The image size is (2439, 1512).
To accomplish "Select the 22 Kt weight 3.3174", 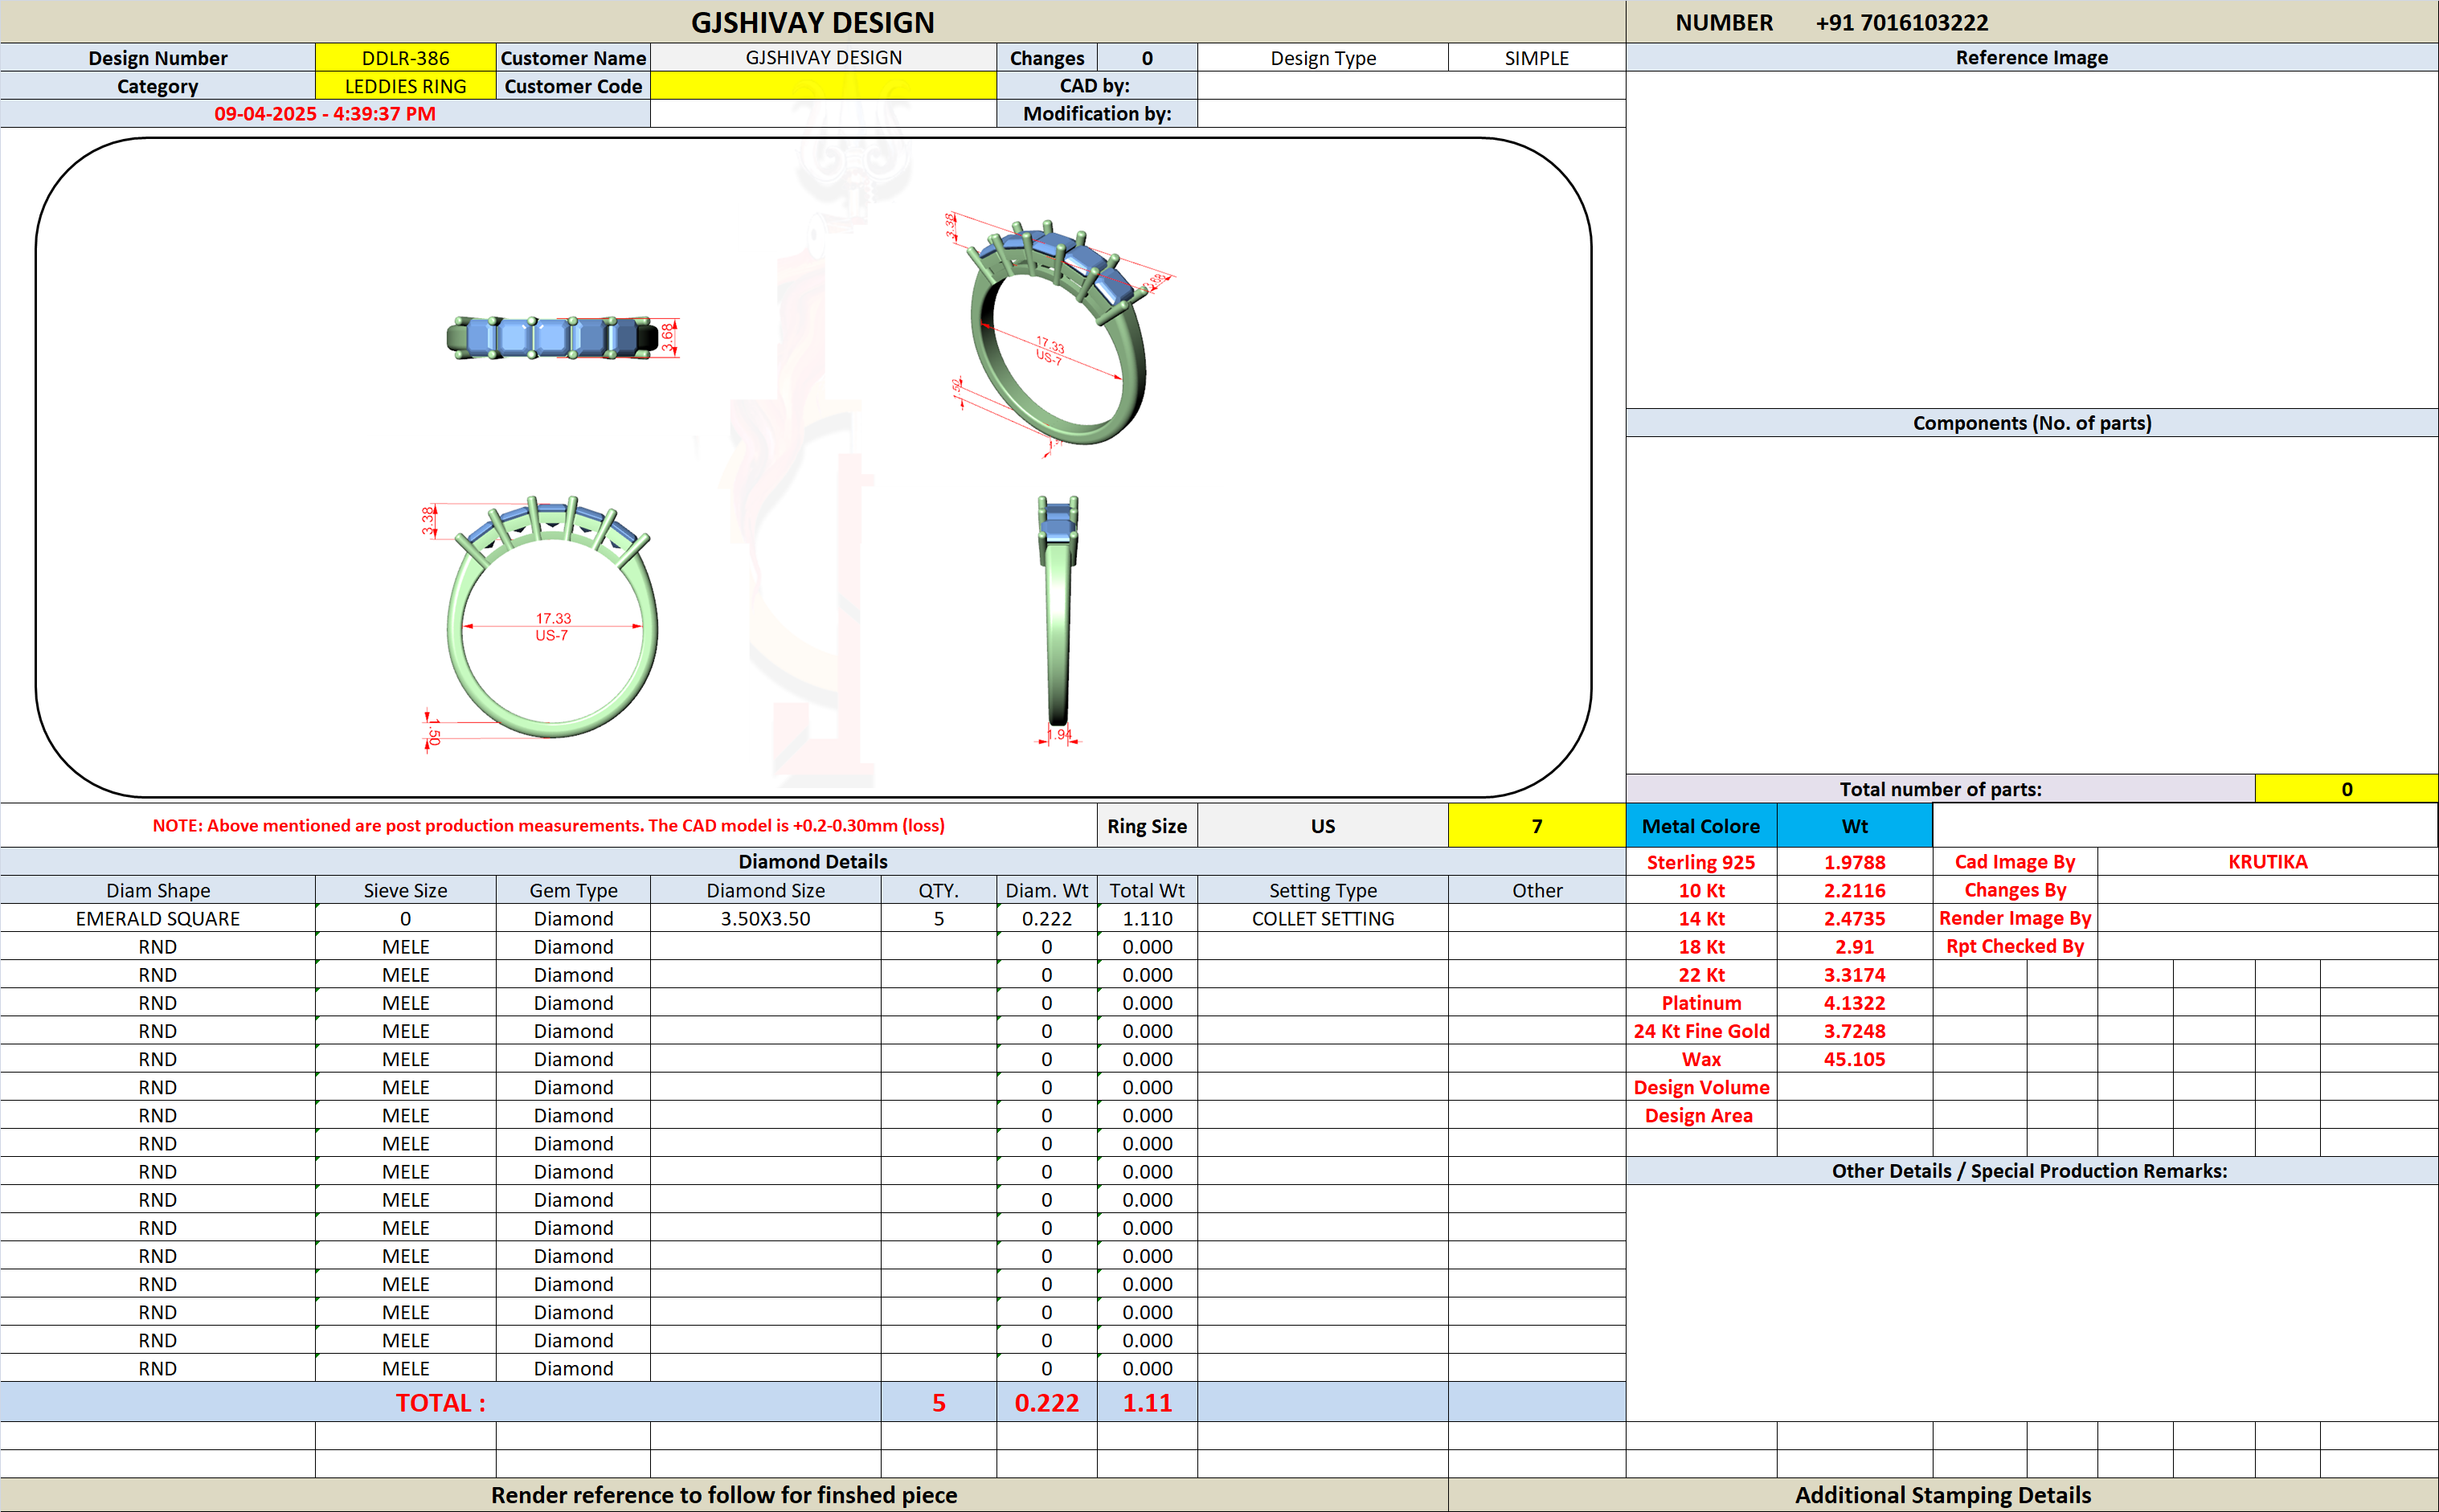I will [x=1854, y=974].
